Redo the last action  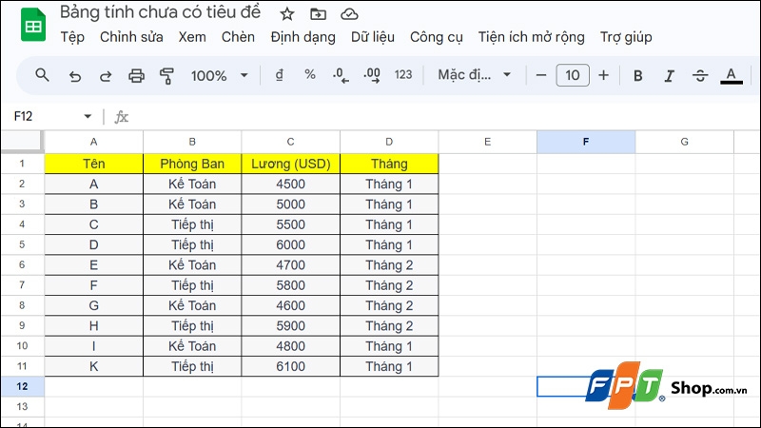106,76
